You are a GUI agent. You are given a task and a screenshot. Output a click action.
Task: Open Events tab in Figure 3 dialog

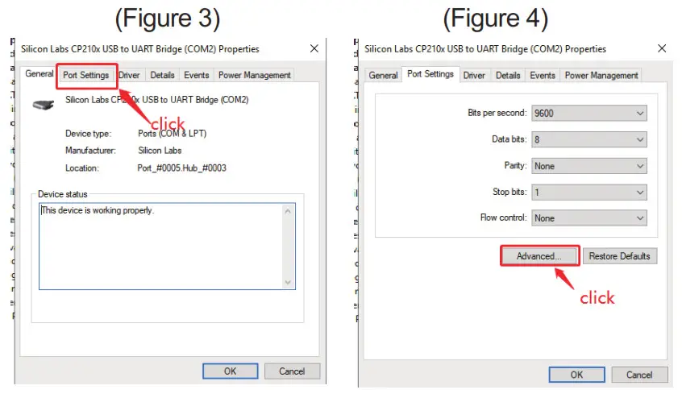click(x=196, y=75)
